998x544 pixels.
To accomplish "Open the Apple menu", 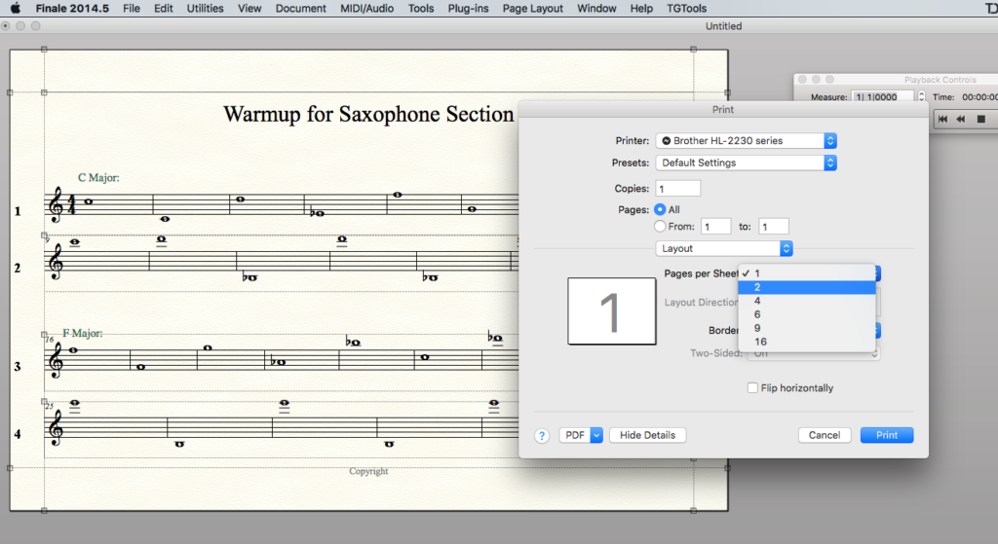I will [16, 9].
